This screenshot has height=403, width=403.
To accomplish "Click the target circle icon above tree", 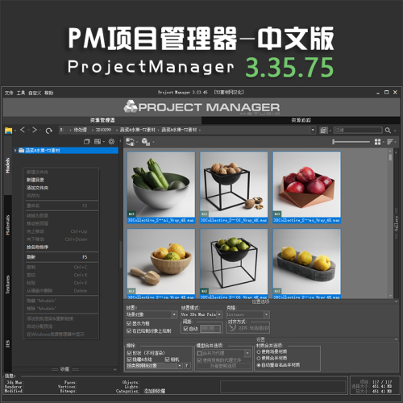I will click(x=111, y=142).
